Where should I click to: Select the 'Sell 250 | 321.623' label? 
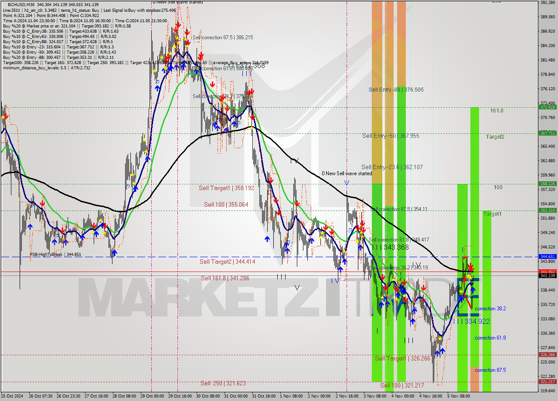223,384
